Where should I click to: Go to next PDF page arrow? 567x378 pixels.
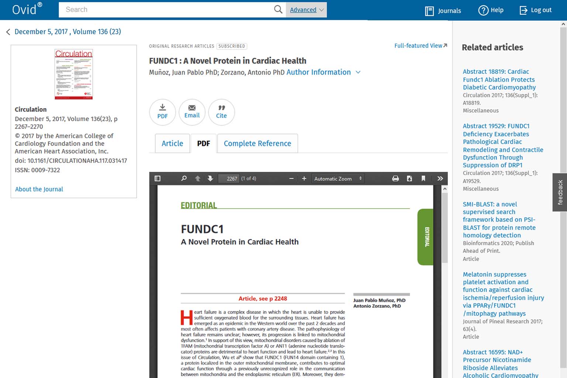pos(210,179)
